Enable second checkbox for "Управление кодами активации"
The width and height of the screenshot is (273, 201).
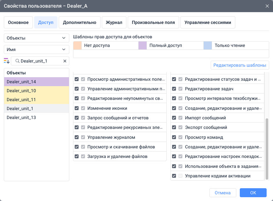click(181, 176)
